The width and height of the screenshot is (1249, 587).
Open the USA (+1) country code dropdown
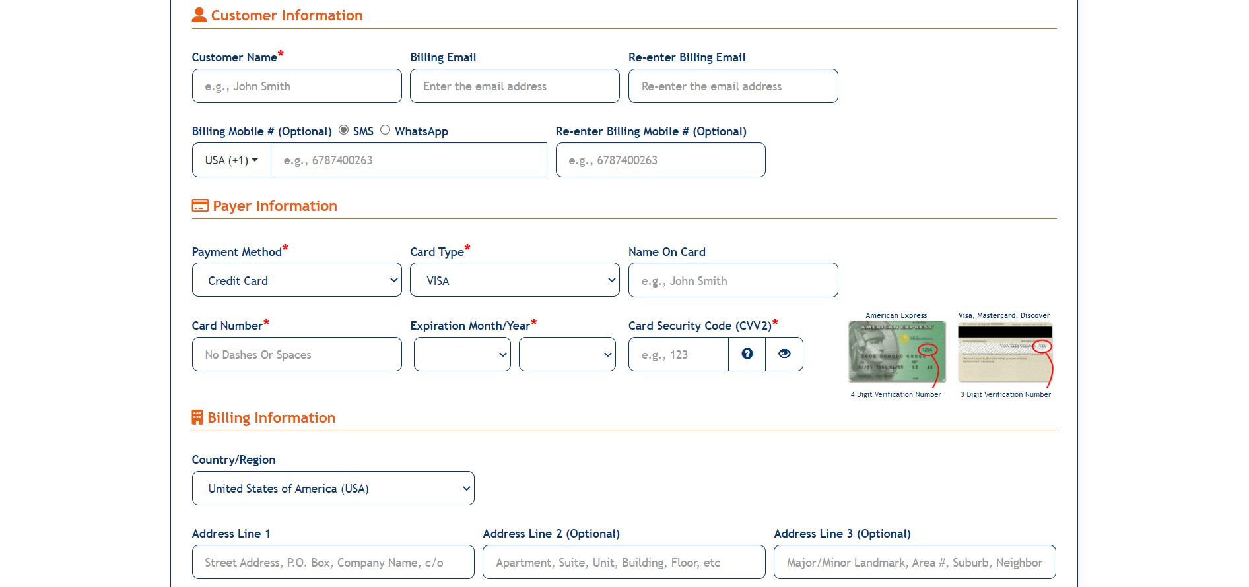[x=231, y=160]
